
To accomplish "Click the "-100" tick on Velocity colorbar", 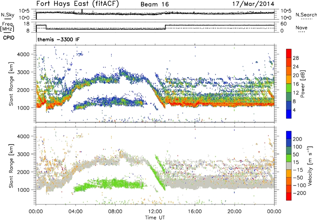I will point(300,185).
